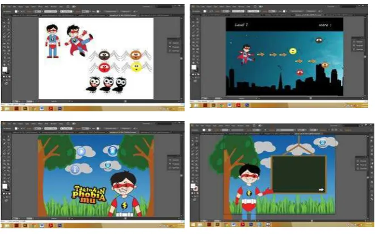Select the Selection tool in top-left window toolbox

[x=4, y=19]
